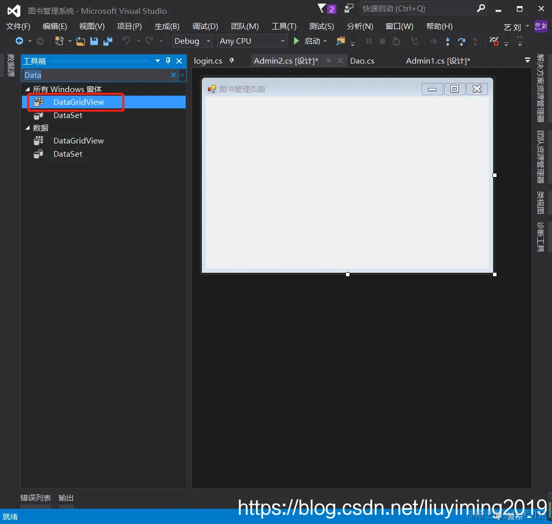The height and width of the screenshot is (524, 552).
Task: Open the start button dropdown arrow
Action: coord(325,41)
